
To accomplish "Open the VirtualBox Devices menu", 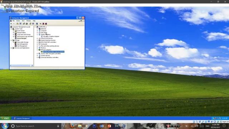I will [x=29, y=5].
